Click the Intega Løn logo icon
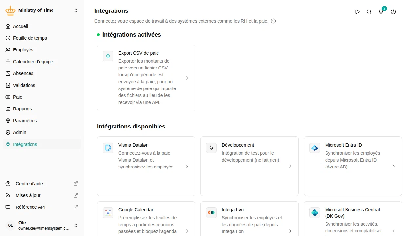 pos(211,213)
